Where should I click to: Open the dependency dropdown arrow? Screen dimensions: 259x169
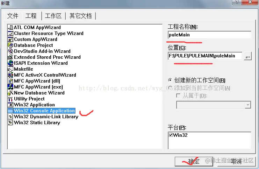248,105
